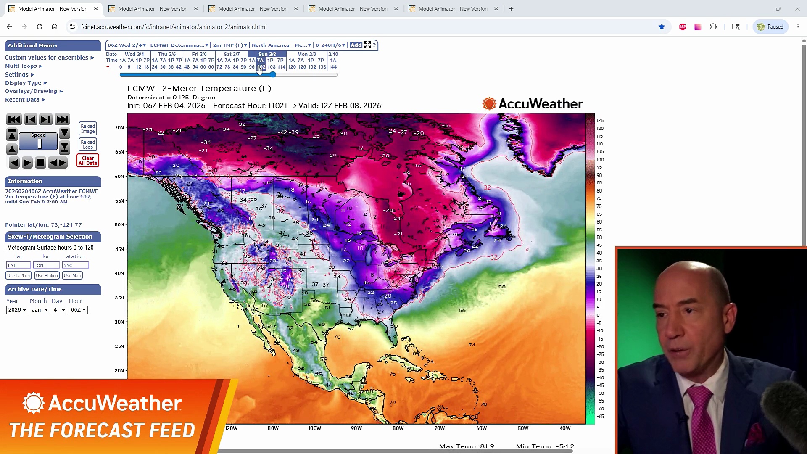Open a new browser tab
Screen dimensions: 807x454
[x=511, y=9]
